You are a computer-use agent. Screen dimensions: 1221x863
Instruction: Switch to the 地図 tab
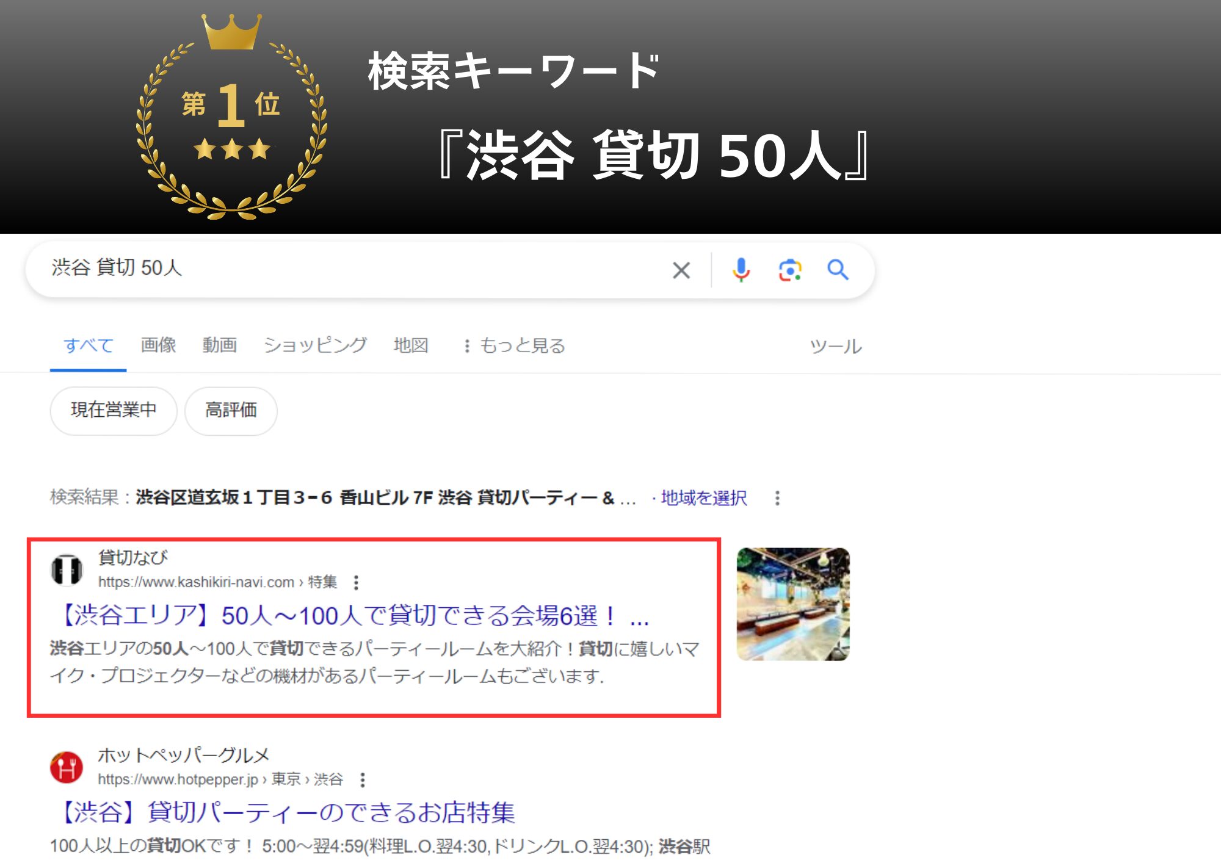click(411, 345)
